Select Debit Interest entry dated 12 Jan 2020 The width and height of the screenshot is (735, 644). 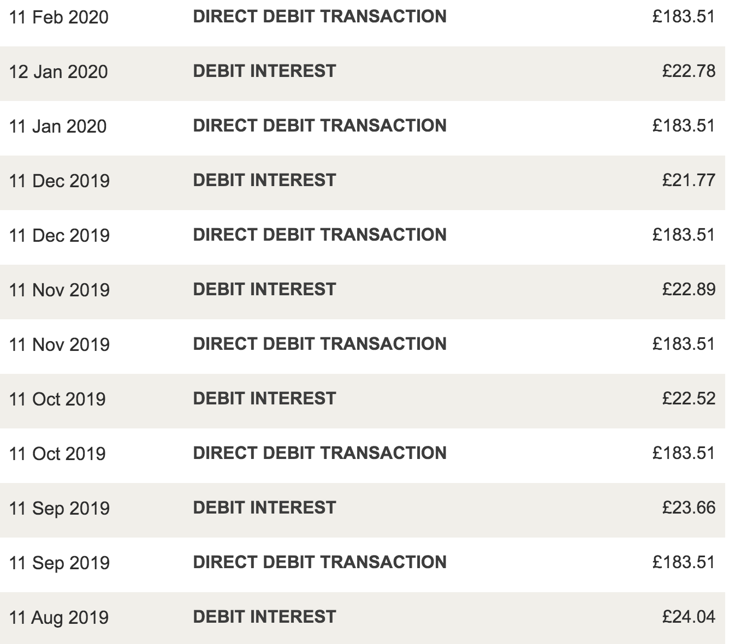[264, 71]
